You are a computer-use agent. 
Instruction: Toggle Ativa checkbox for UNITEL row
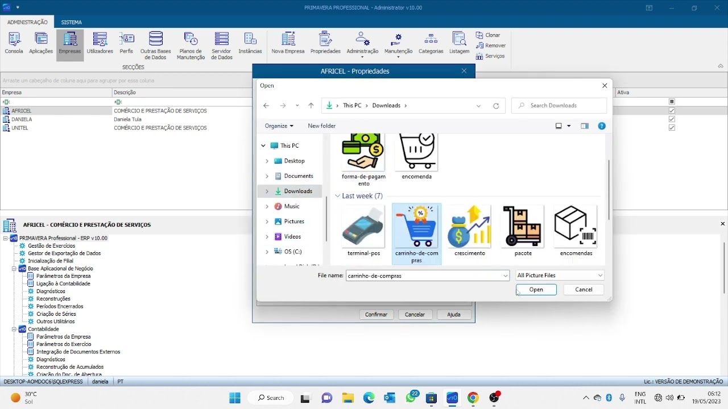pyautogui.click(x=672, y=128)
